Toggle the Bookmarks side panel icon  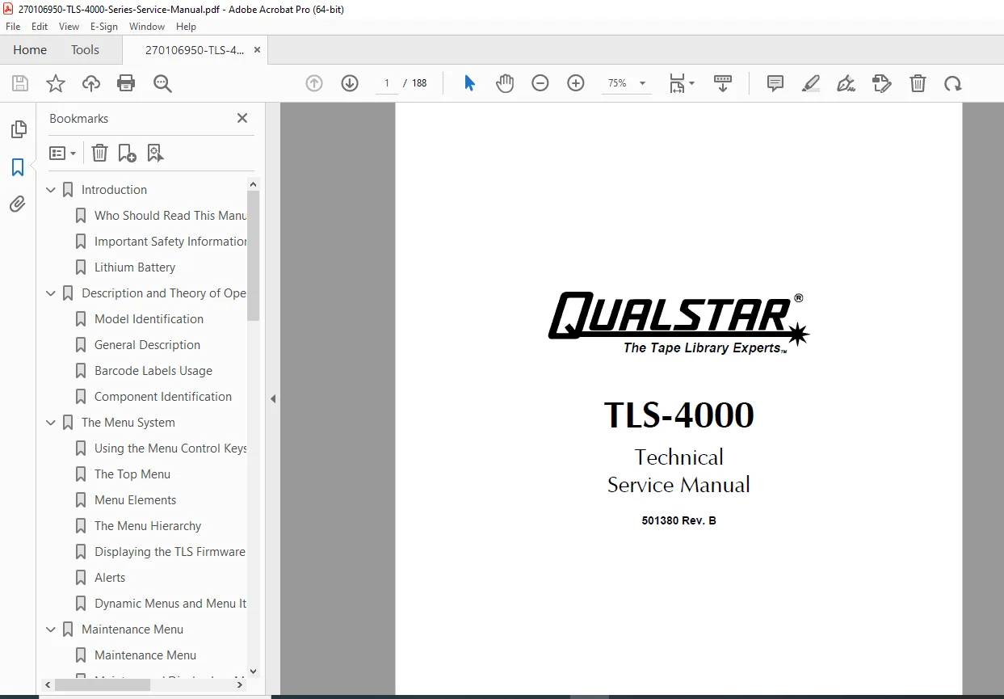(18, 167)
